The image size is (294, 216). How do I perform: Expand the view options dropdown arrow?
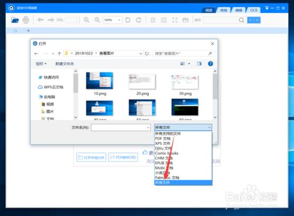pos(189,63)
